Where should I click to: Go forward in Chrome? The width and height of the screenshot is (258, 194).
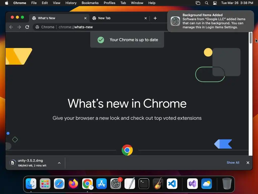(19, 27)
